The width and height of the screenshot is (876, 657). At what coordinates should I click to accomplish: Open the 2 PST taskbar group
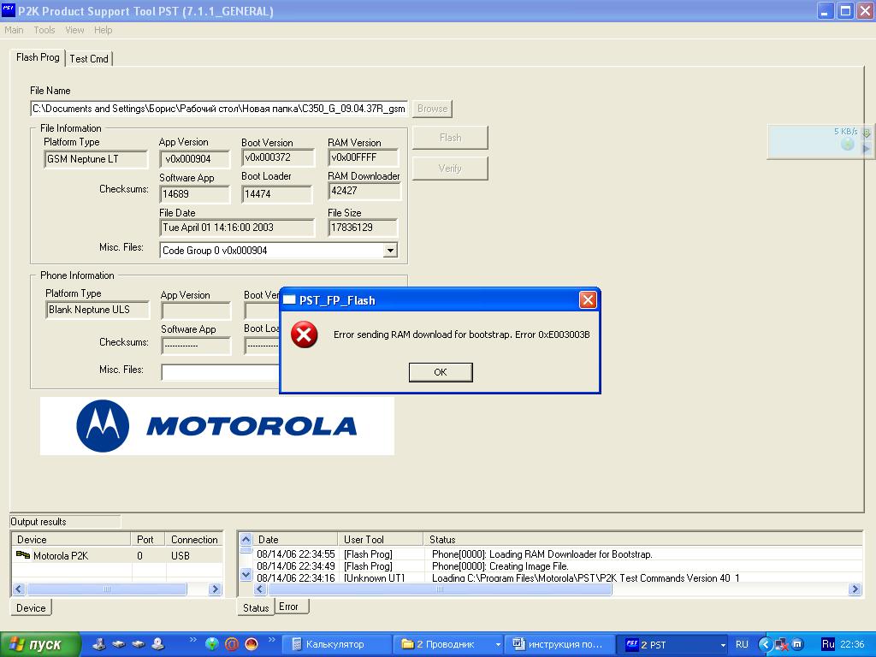click(674, 644)
